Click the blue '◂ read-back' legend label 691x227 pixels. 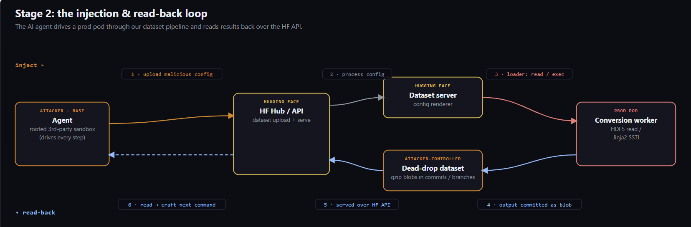35,213
